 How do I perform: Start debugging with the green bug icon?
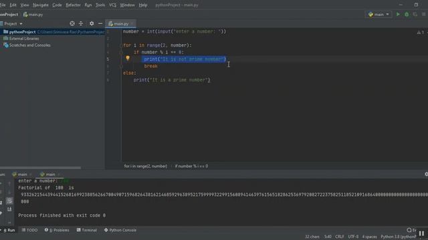pos(407,15)
